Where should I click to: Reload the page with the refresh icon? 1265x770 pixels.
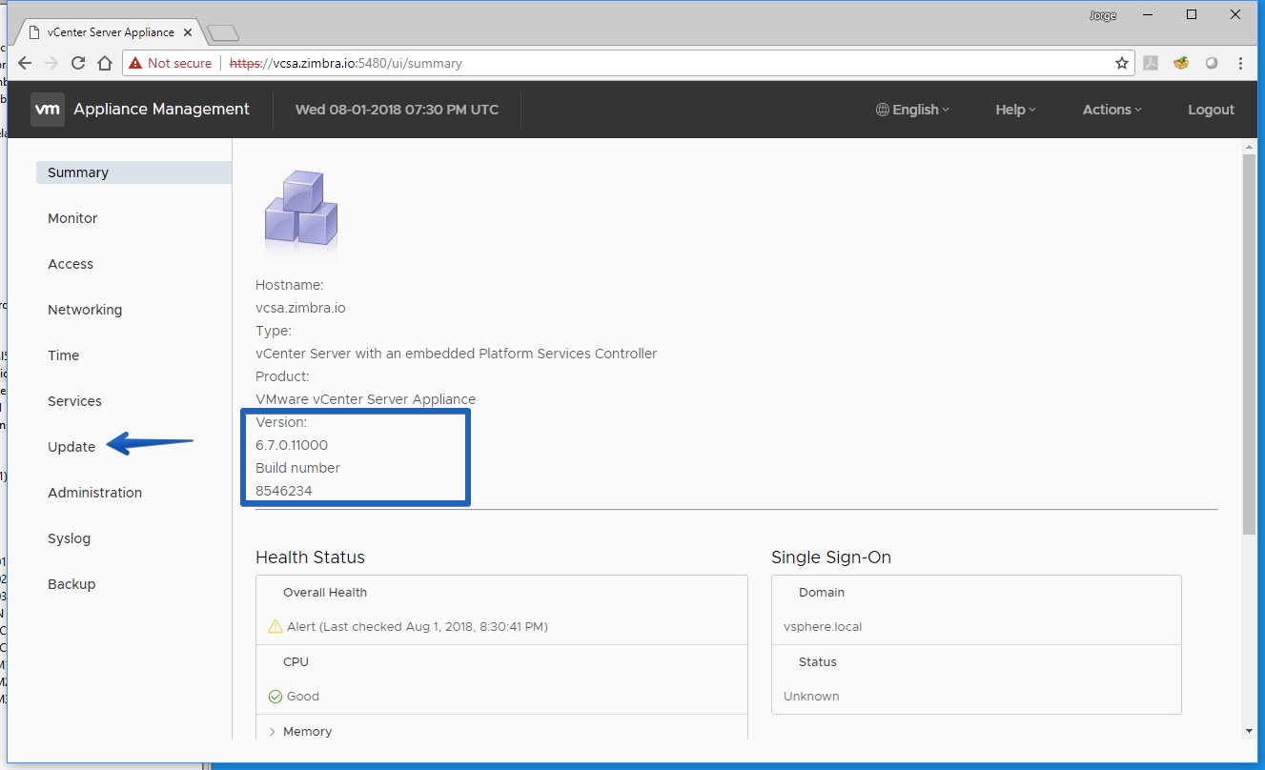[78, 63]
